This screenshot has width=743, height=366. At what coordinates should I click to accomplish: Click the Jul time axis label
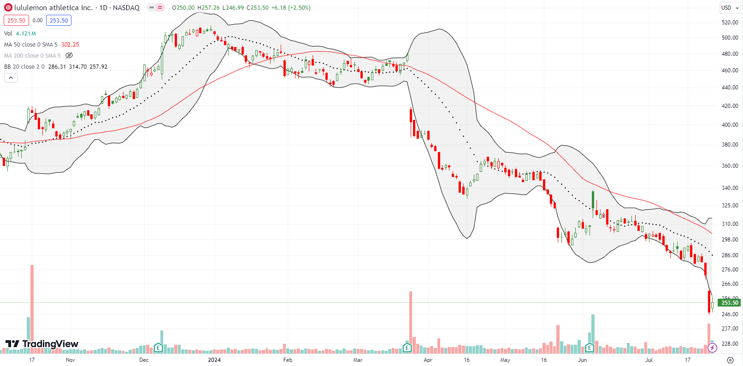pyautogui.click(x=649, y=360)
